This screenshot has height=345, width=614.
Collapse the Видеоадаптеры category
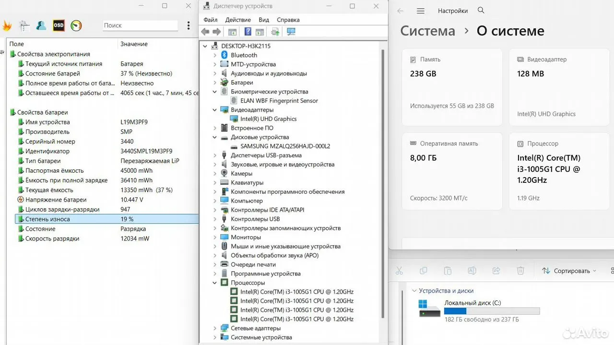[x=215, y=110]
